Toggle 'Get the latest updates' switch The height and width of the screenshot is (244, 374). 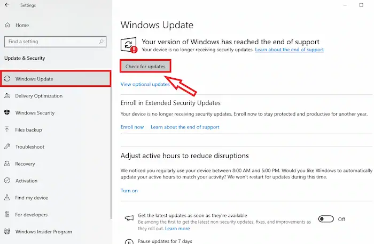pyautogui.click(x=326, y=219)
